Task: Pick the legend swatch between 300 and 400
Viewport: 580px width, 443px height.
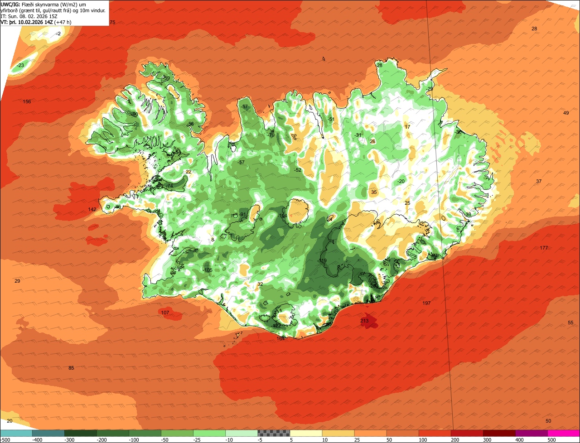Action: point(499,433)
